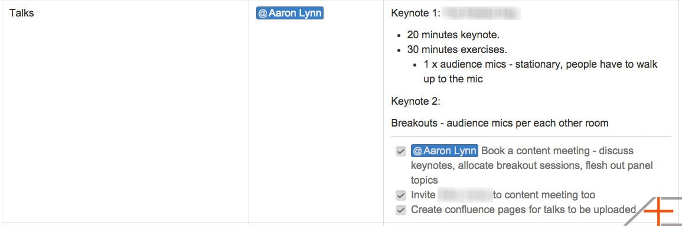The width and height of the screenshot is (682, 226).
Task: Open @Aaron Lynn mention in the task list
Action: pyautogui.click(x=445, y=151)
